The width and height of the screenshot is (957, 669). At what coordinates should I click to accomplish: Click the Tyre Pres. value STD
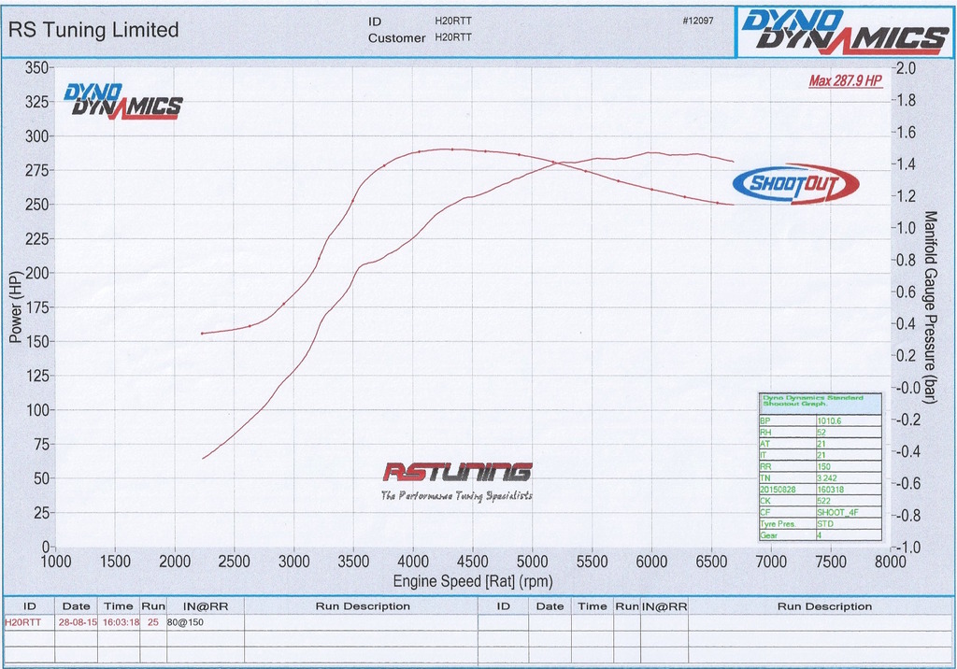(824, 524)
